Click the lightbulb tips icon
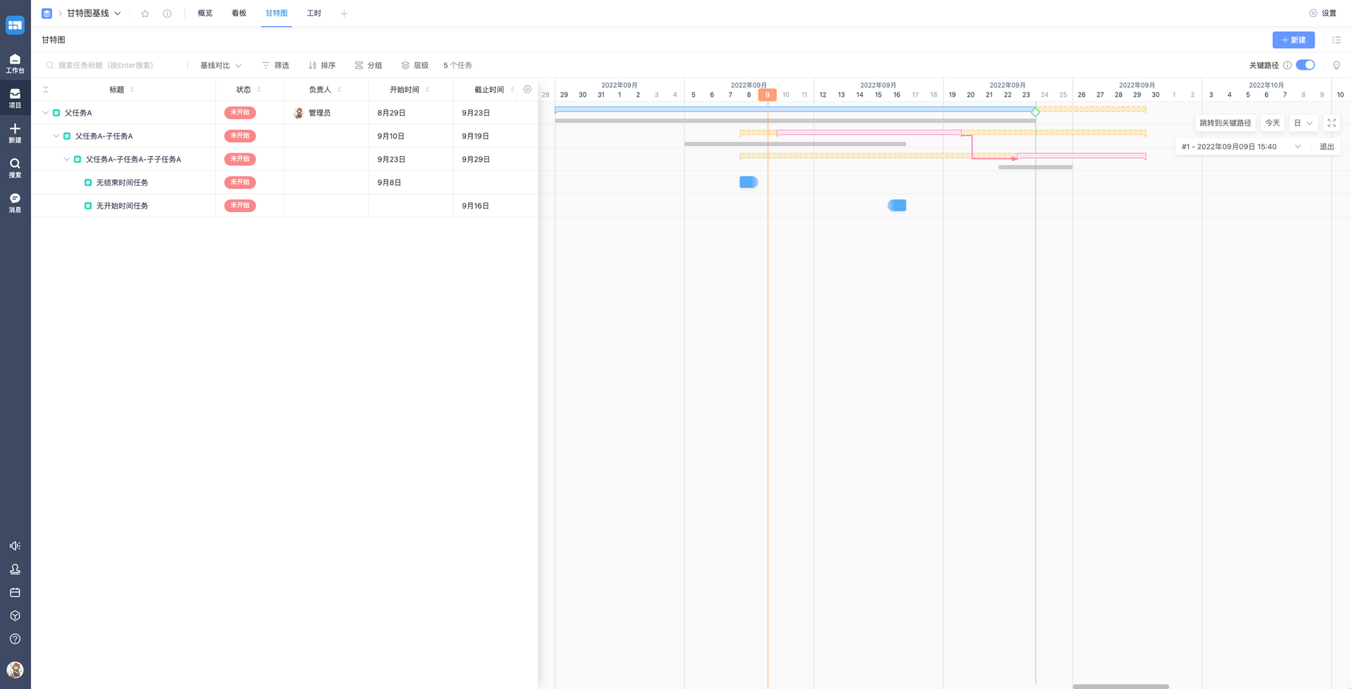Image resolution: width=1351 pixels, height=689 pixels. [1336, 66]
